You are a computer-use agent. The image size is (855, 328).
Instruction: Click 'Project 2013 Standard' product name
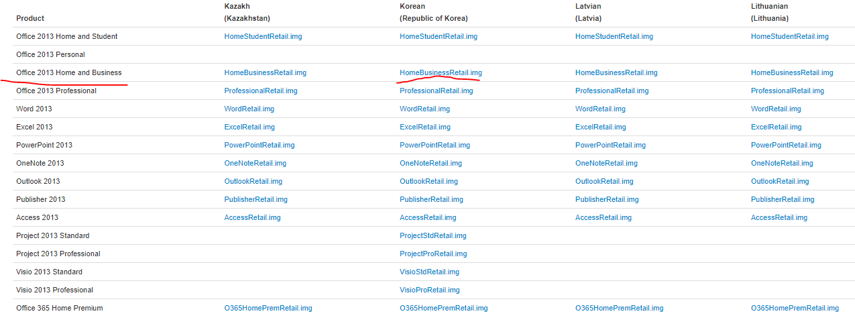click(x=53, y=235)
